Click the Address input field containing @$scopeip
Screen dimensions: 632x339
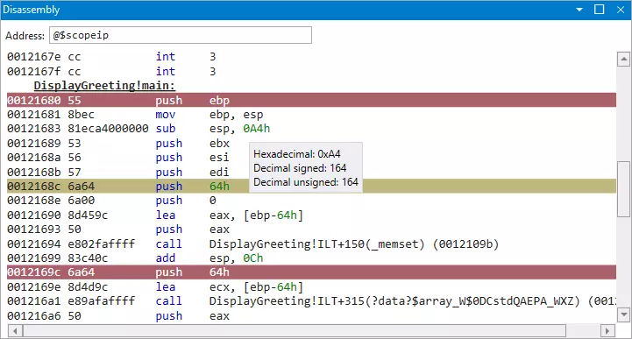pos(181,35)
